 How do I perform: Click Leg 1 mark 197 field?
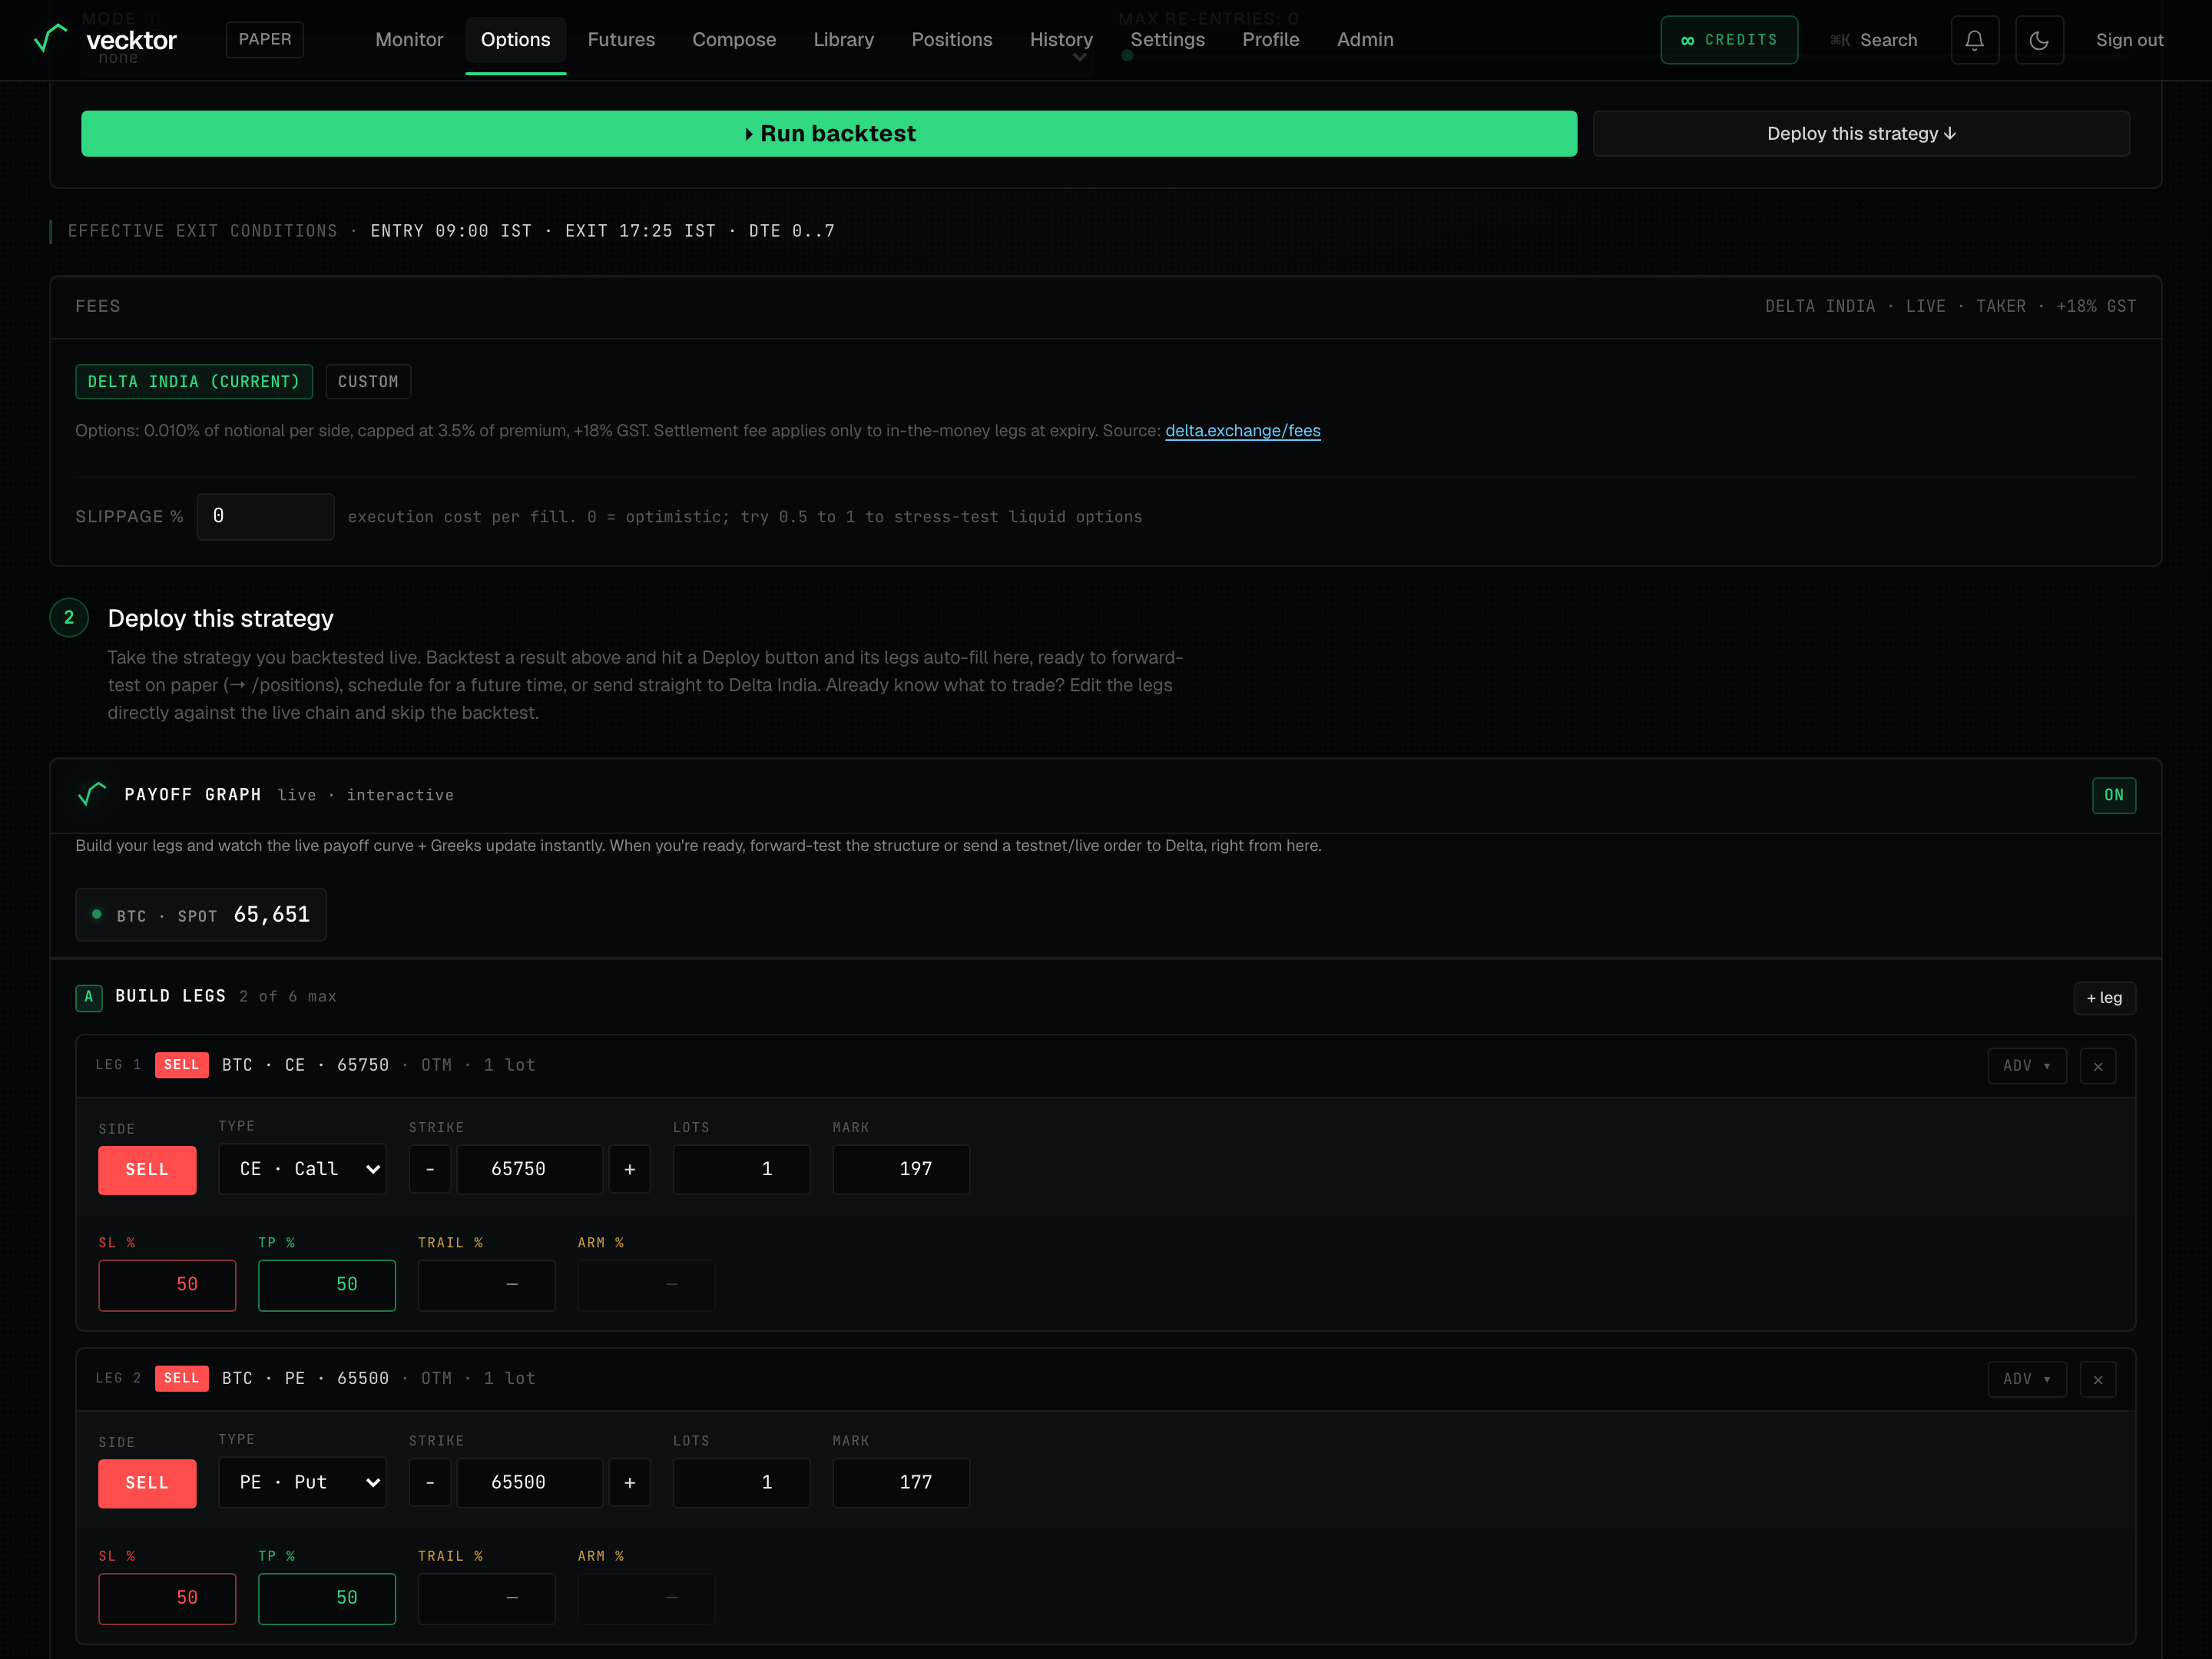[x=901, y=1169]
